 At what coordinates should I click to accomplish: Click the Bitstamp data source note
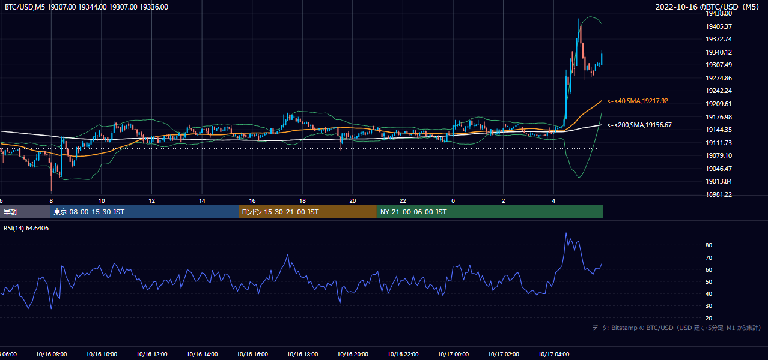point(677,328)
